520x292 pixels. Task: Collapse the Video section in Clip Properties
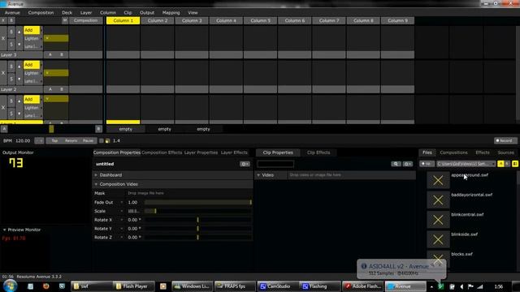[258, 175]
